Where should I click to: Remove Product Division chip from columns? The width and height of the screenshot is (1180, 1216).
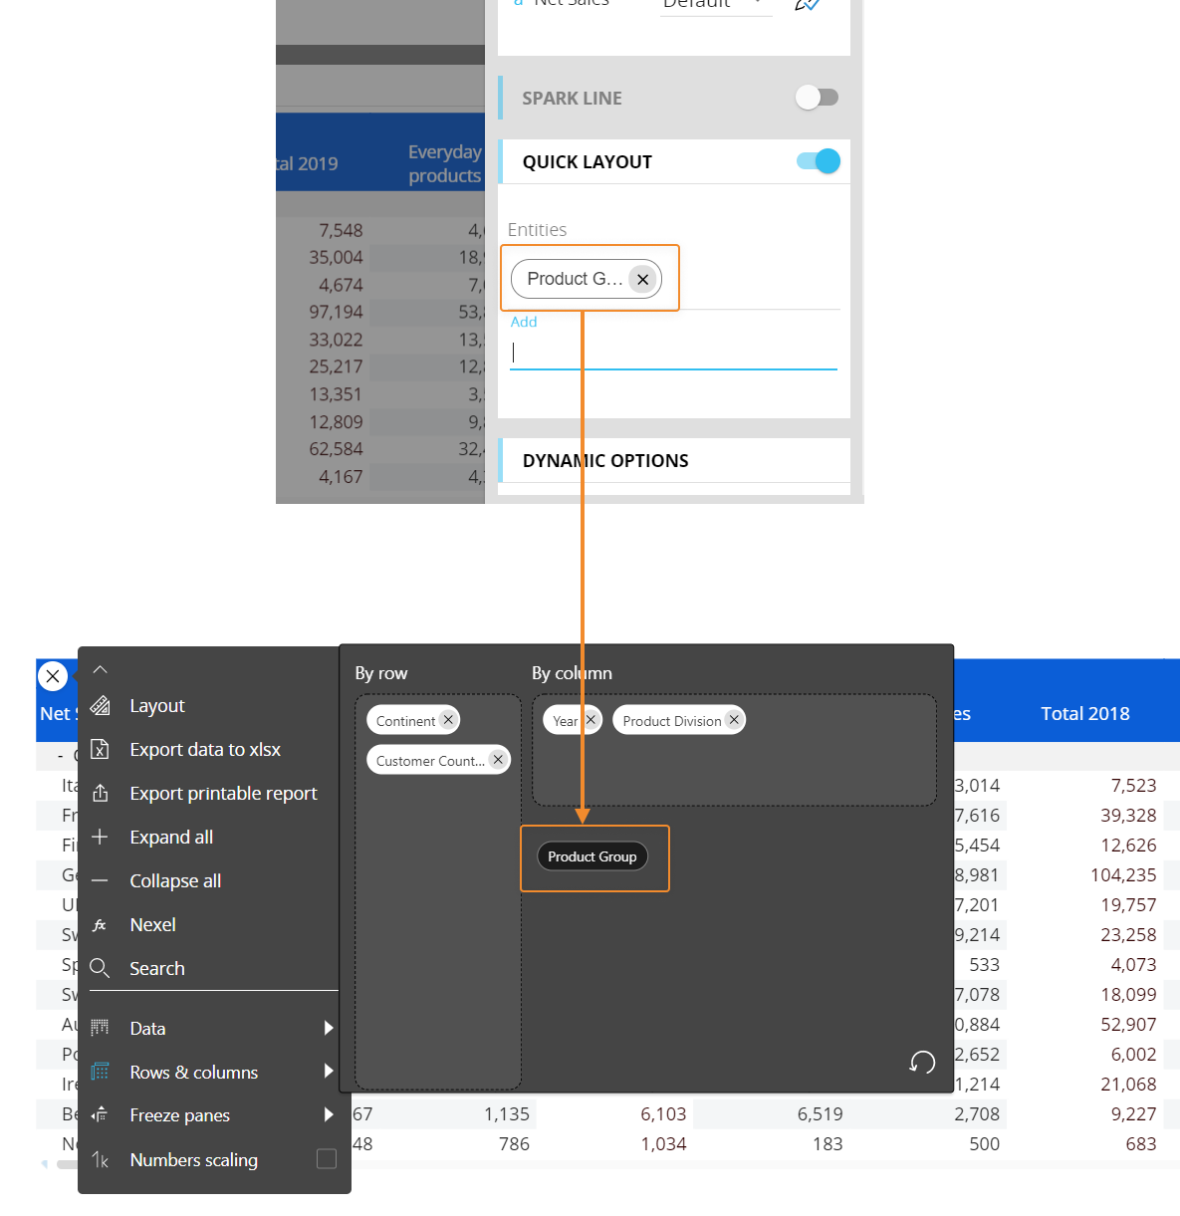tap(734, 720)
